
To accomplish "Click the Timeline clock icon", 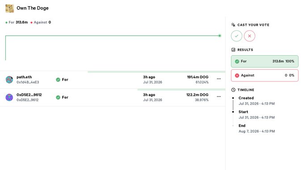I will (233, 90).
